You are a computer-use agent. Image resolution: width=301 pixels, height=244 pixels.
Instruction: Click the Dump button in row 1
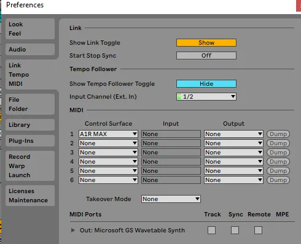point(278,134)
